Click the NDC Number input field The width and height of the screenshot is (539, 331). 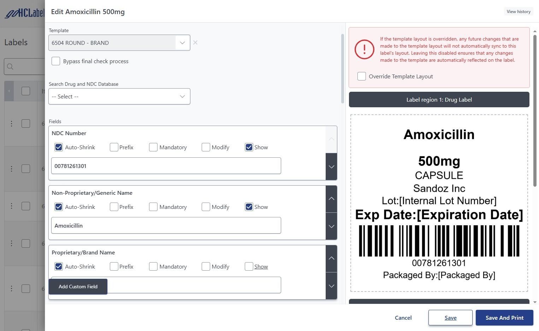click(x=166, y=166)
